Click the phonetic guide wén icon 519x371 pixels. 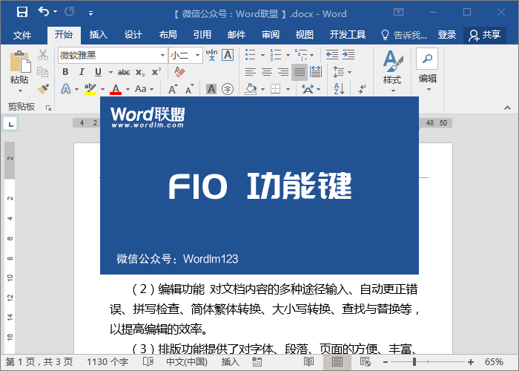[211, 55]
